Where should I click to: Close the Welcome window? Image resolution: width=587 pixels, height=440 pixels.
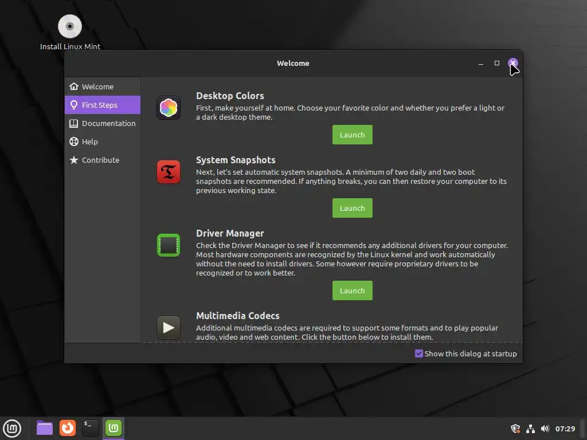point(513,63)
